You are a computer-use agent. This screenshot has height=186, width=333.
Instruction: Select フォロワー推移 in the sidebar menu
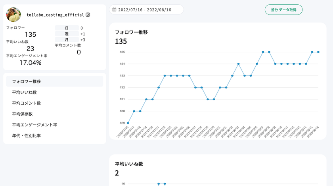[27, 81]
